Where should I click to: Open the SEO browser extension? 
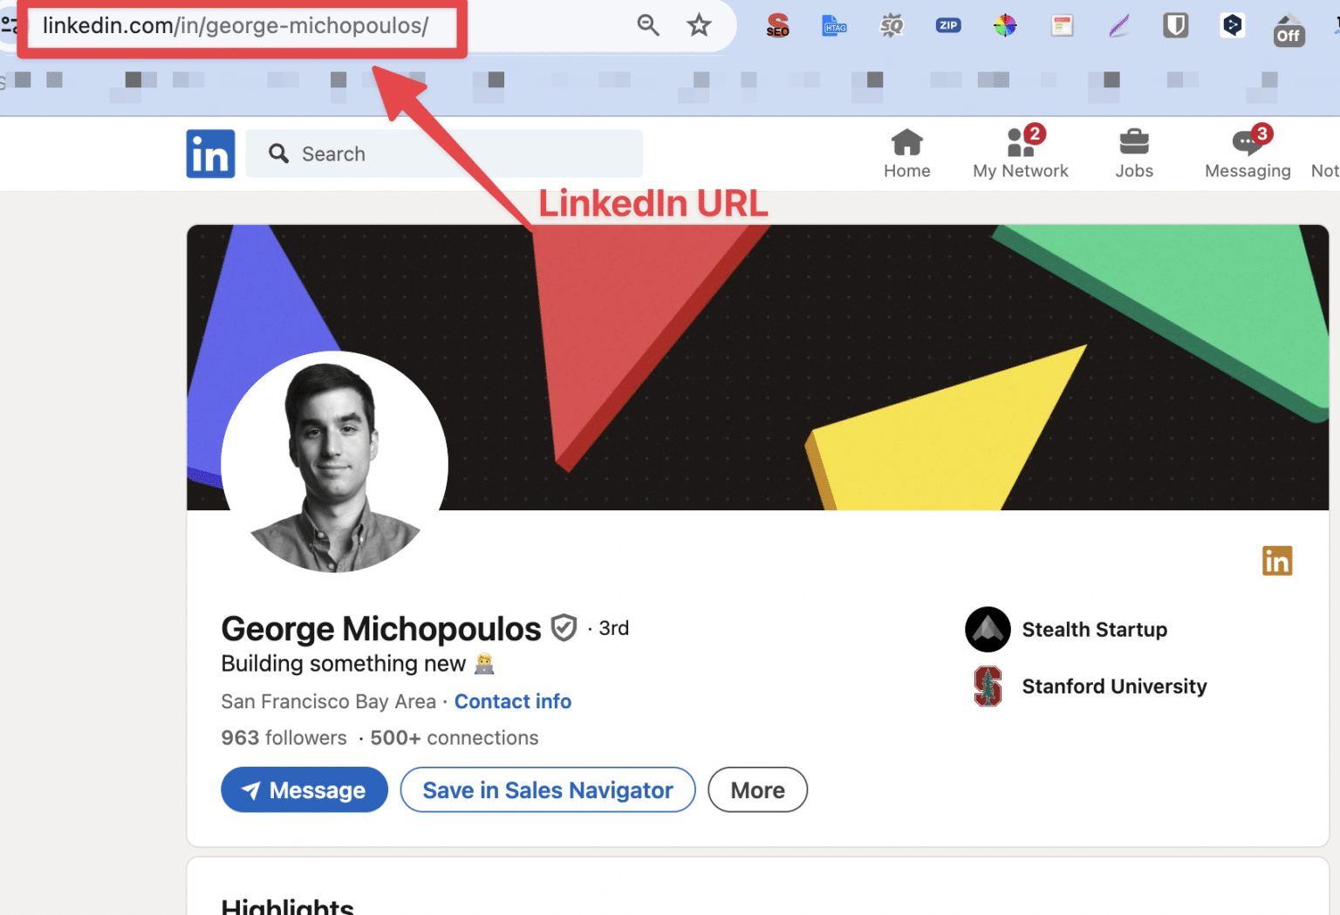click(776, 26)
